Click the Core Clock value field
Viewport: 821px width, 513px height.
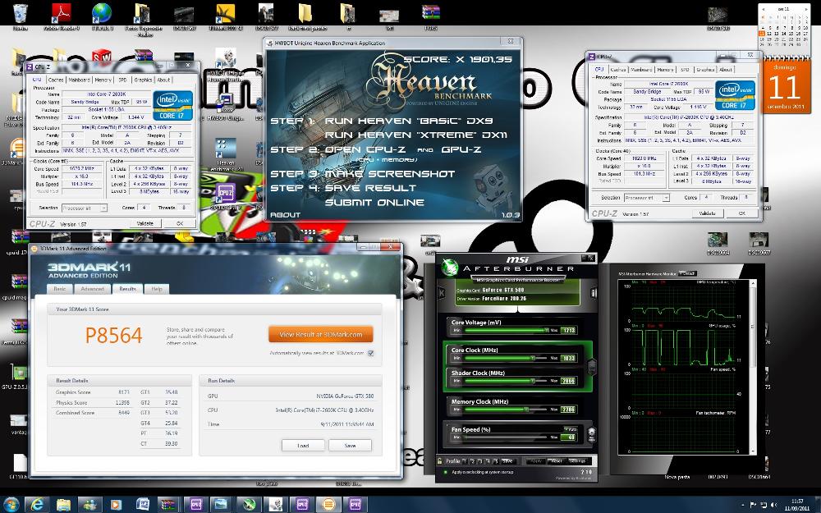[569, 358]
